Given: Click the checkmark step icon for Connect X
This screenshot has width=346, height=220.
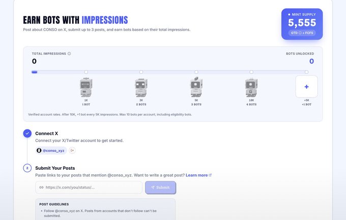Looking at the screenshot, I should (x=27, y=133).
